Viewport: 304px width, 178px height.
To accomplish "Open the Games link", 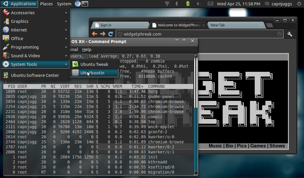I will click(x=258, y=146).
